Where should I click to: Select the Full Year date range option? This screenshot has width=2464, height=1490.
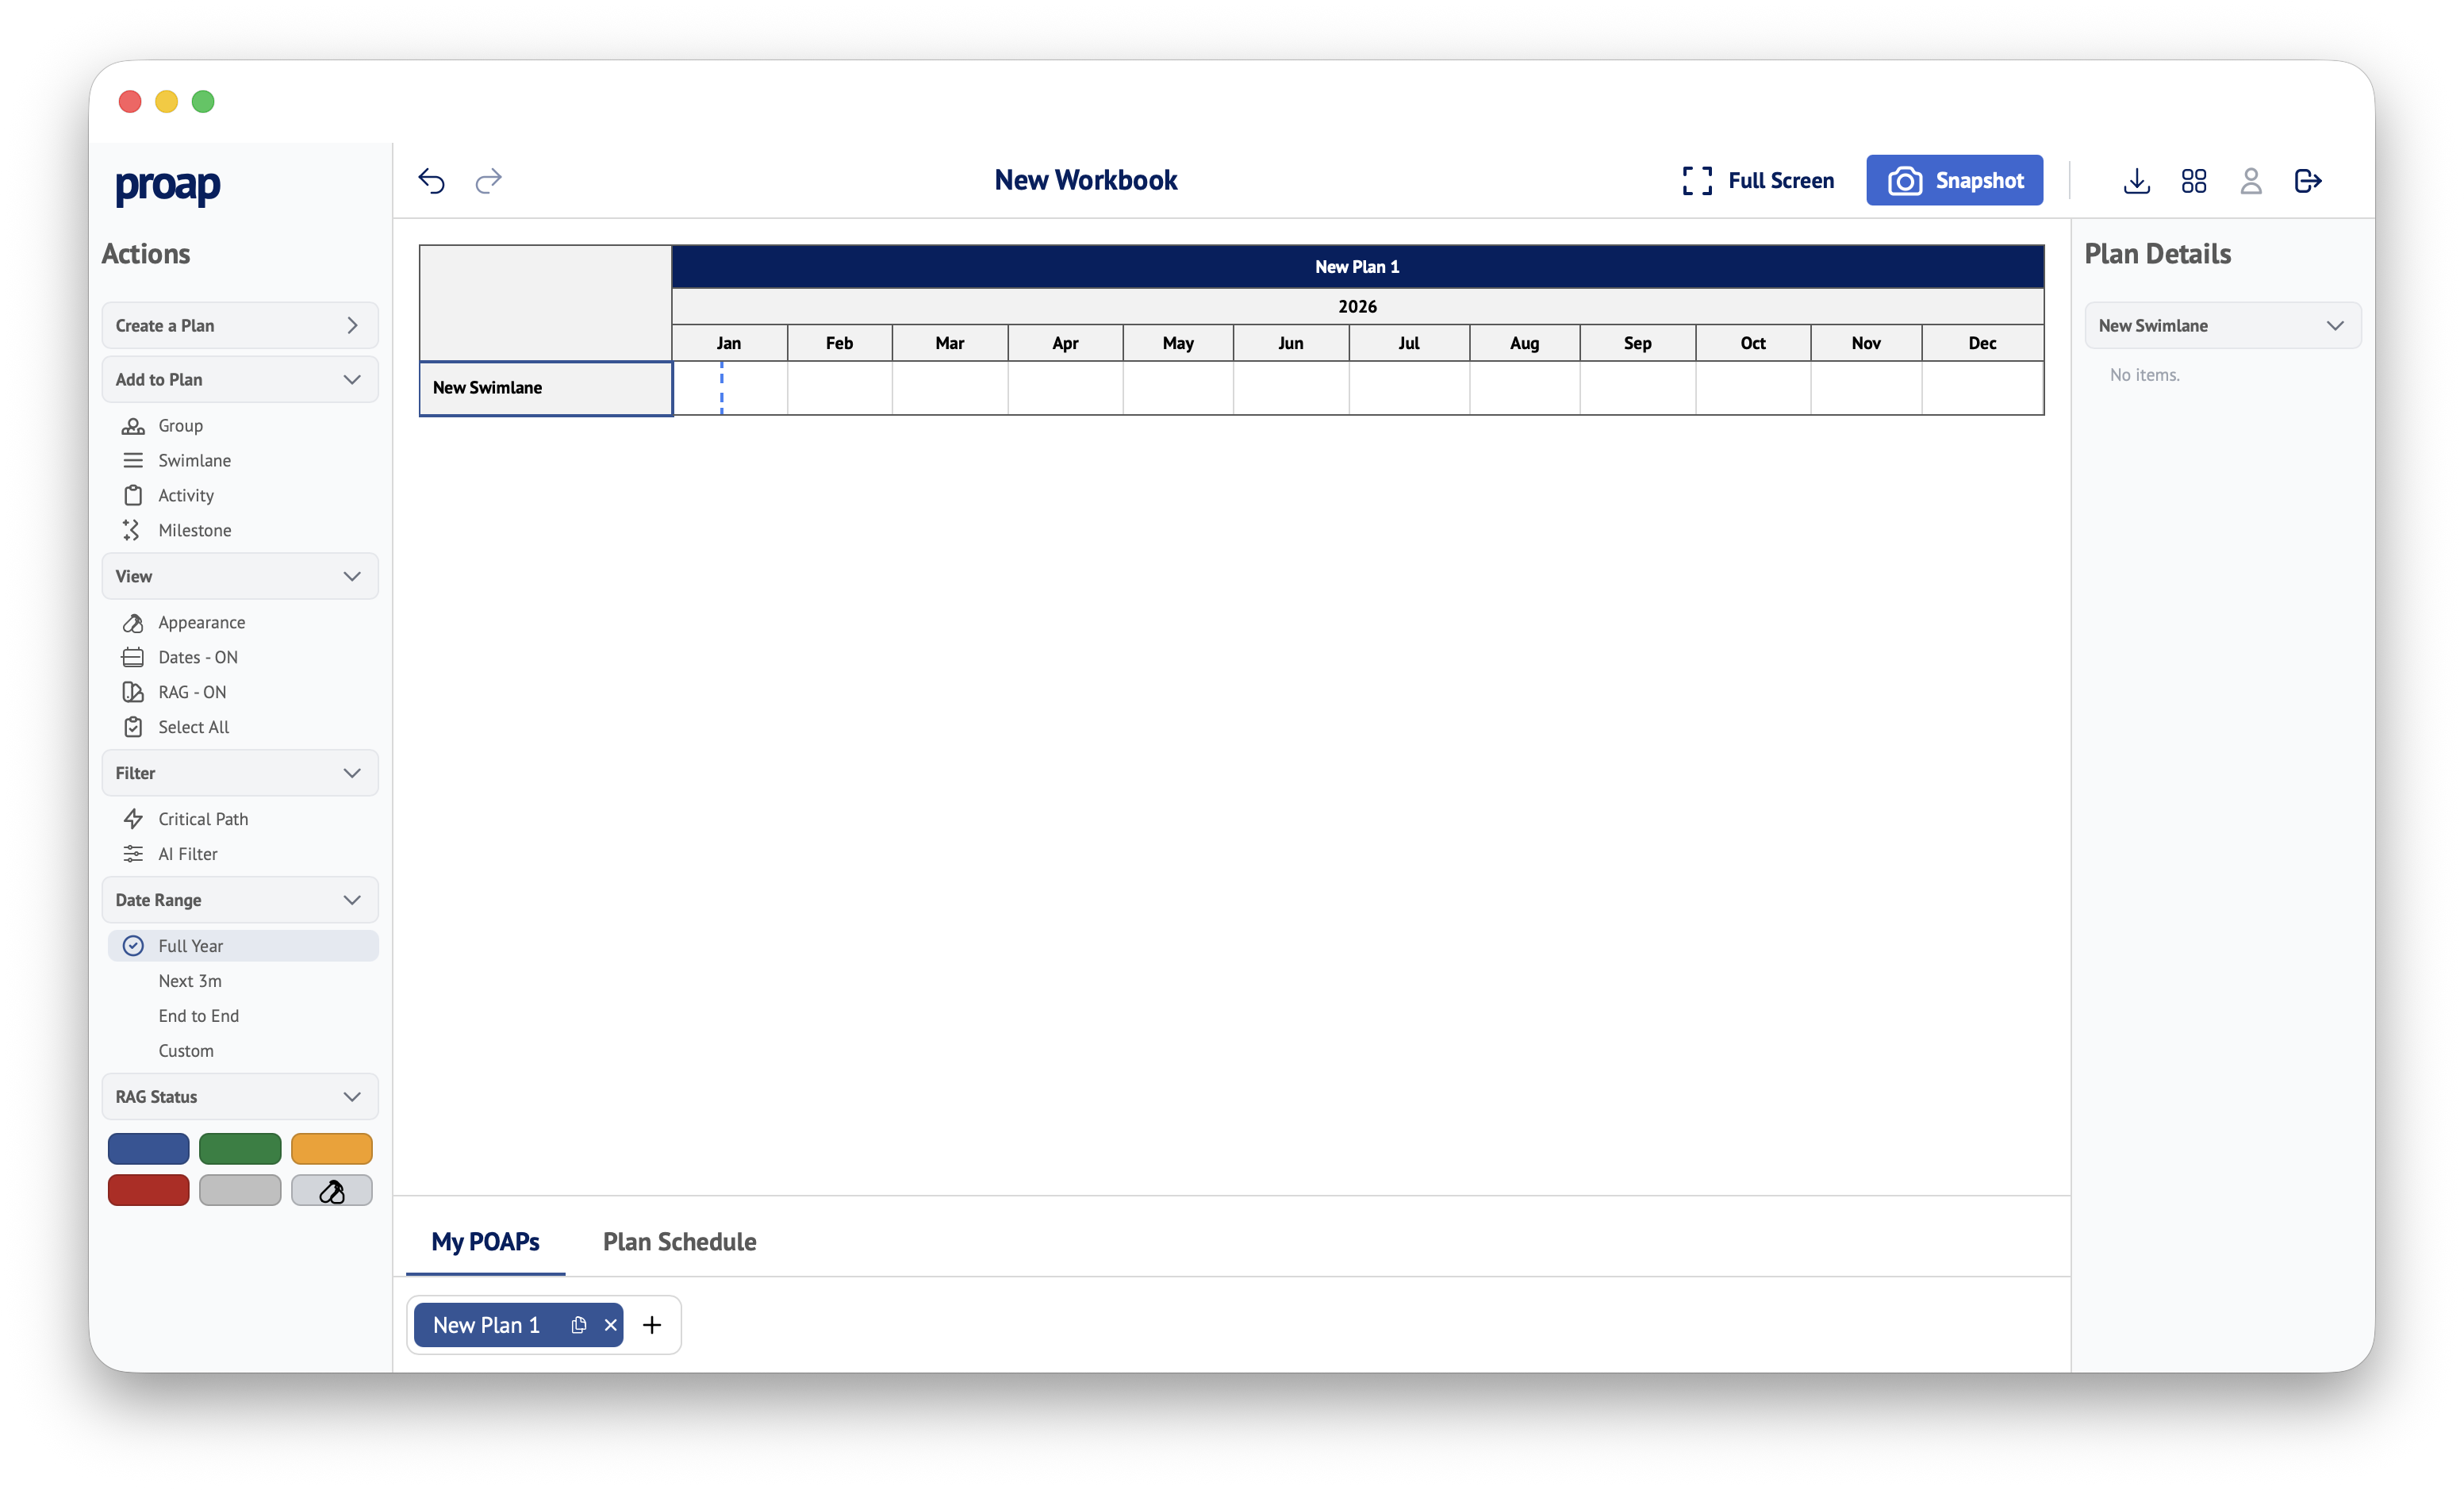(190, 945)
